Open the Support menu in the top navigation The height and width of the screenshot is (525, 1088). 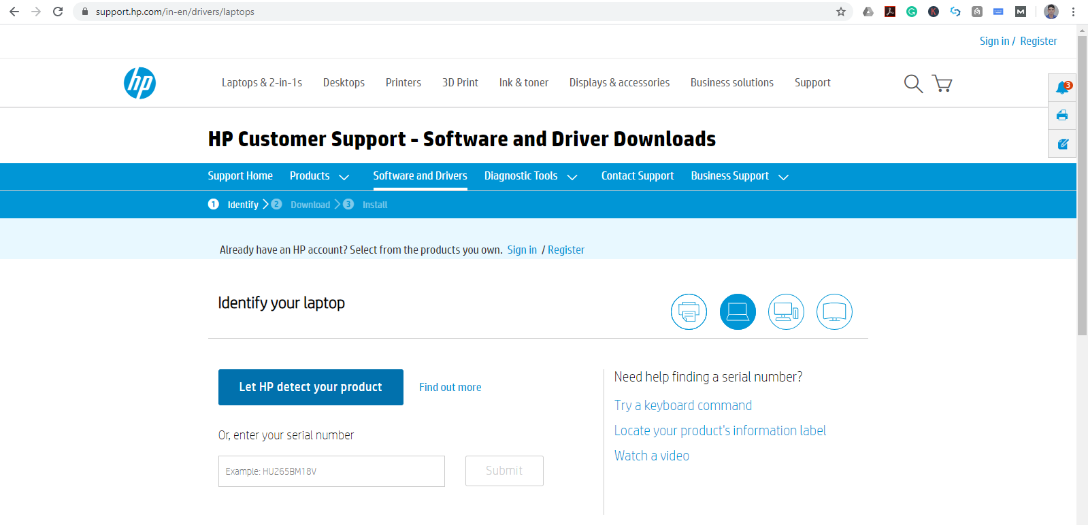tap(812, 82)
